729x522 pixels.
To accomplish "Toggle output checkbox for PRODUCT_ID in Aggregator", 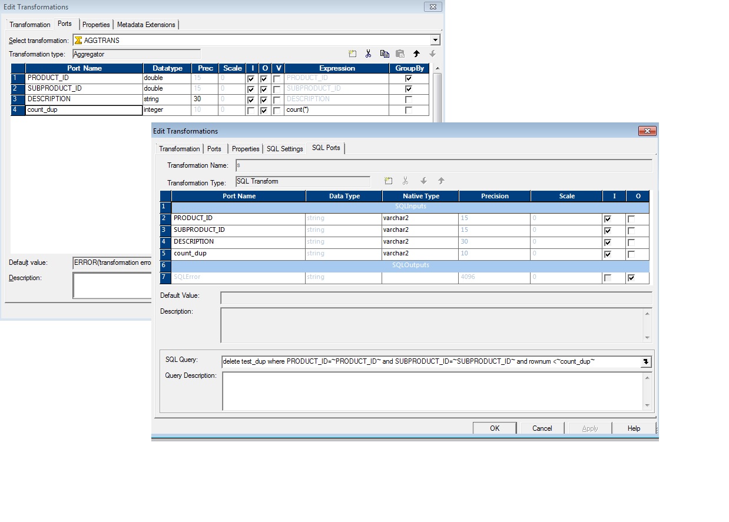I will tap(264, 79).
